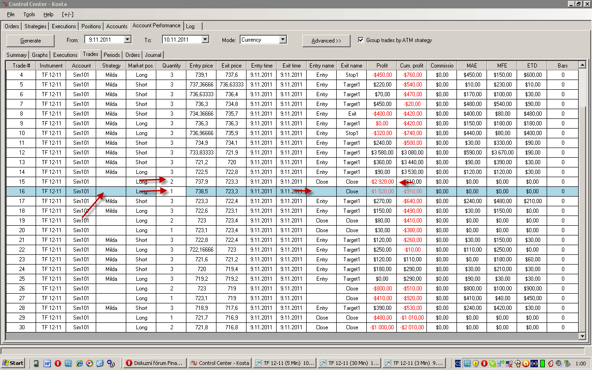
Task: Expand the Mode Currency combo box
Action: pos(283,40)
